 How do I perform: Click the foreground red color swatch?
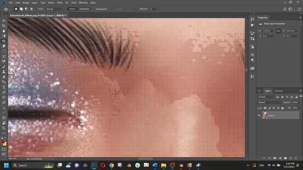[x=2, y=142]
